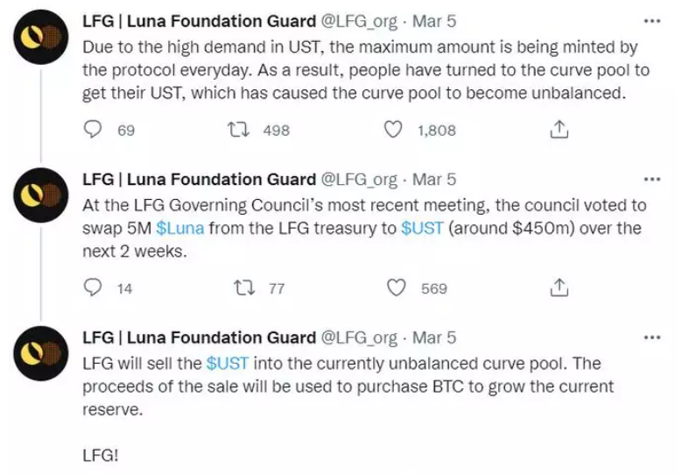
Task: Open LFG profile avatar on second tweet
Action: click(41, 195)
